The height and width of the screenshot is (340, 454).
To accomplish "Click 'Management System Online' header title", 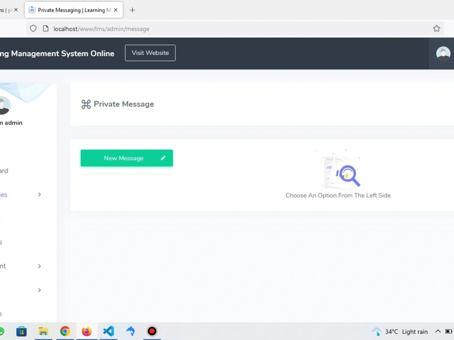I will (x=63, y=53).
